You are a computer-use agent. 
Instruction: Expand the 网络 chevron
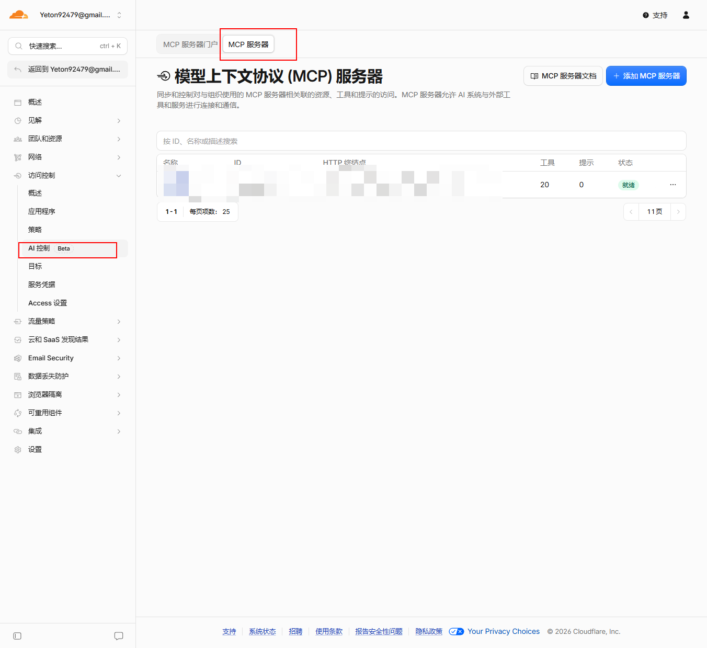tap(119, 157)
